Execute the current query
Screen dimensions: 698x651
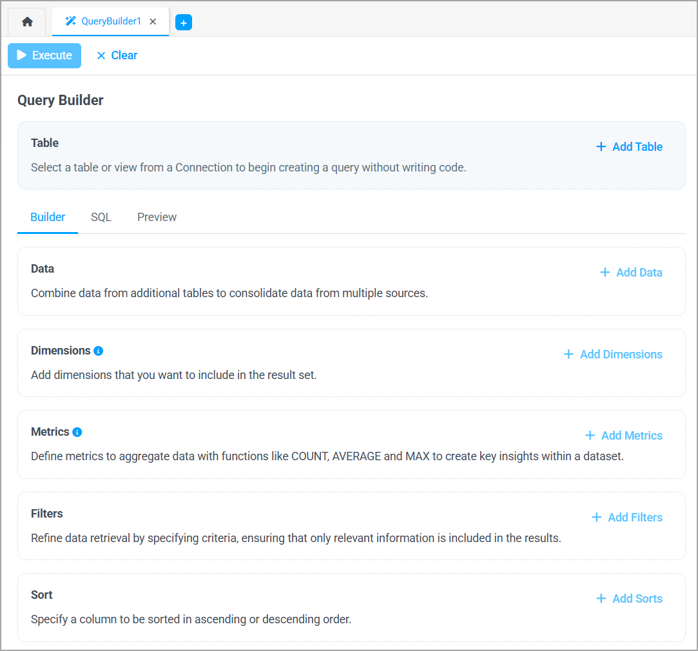pyautogui.click(x=44, y=55)
